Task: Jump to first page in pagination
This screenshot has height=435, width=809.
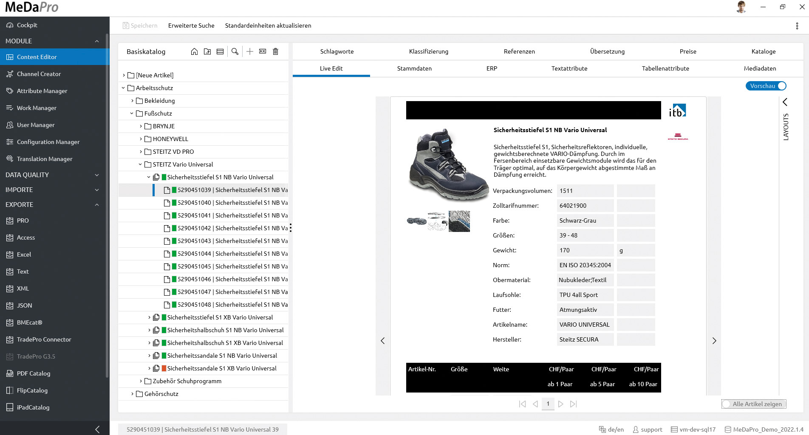Action: (x=523, y=404)
